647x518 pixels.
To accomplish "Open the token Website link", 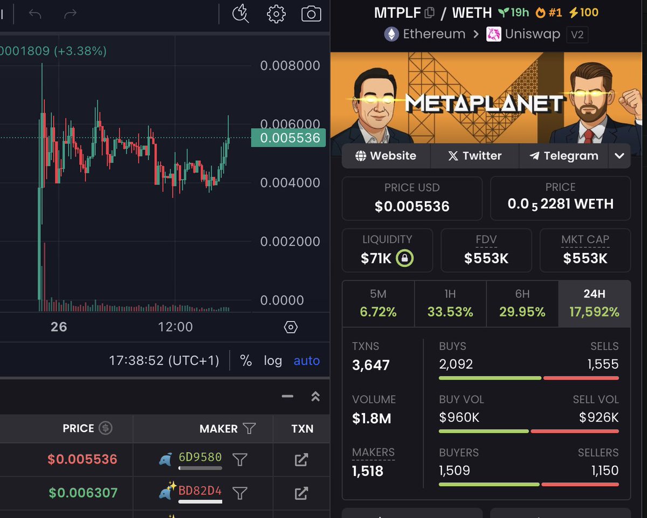I will (x=386, y=156).
